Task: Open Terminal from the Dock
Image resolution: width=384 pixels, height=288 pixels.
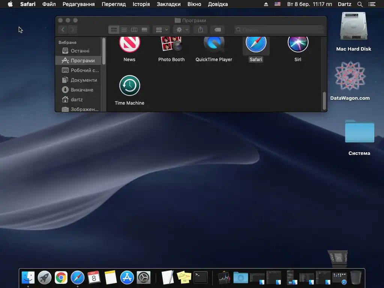Action: pyautogui.click(x=201, y=277)
